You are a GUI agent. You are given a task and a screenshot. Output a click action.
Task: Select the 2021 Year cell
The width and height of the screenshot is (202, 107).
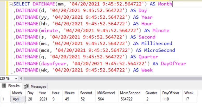pos(42,99)
